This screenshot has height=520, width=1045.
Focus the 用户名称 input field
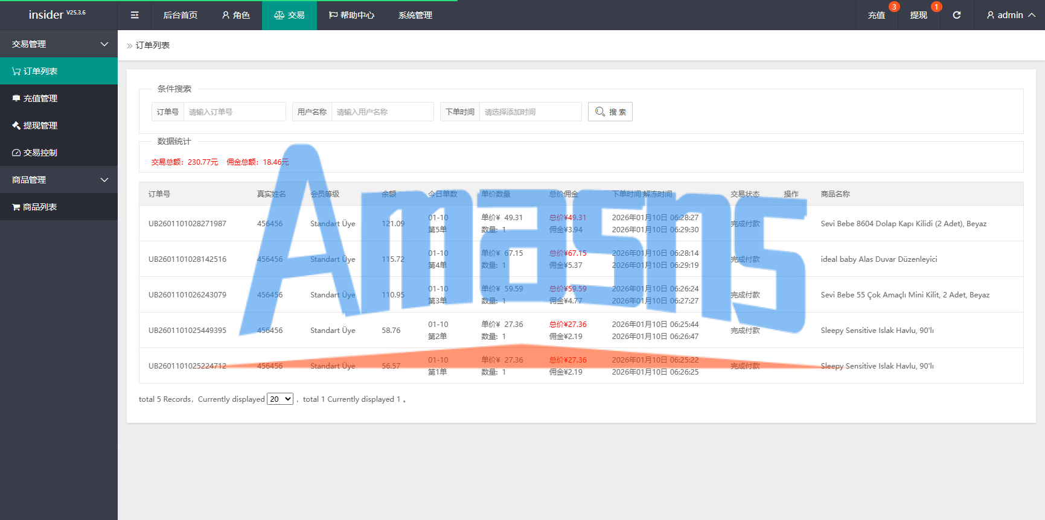(x=382, y=112)
